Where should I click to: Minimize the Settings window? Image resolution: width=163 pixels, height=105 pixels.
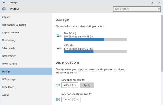click(144, 3)
